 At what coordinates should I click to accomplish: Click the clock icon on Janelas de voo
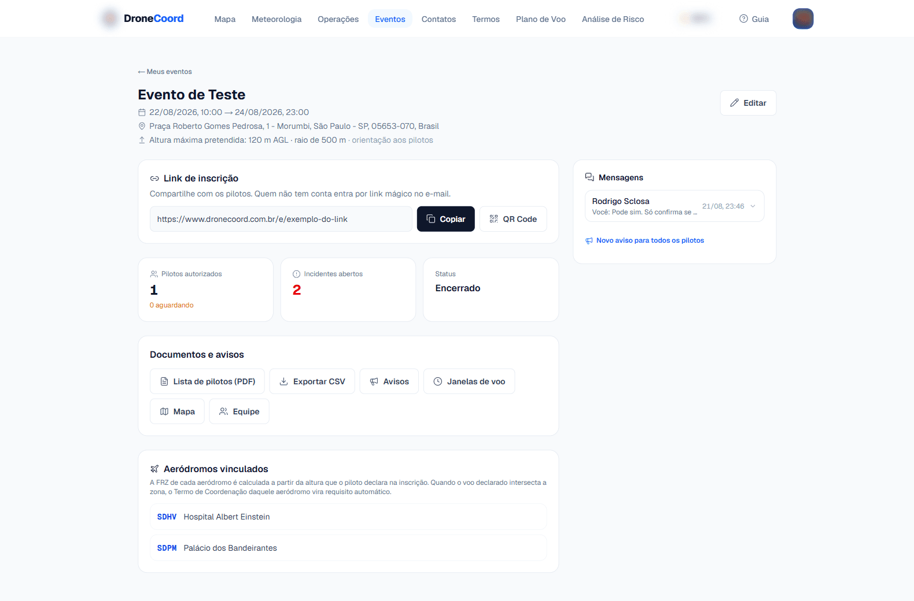[x=438, y=381]
